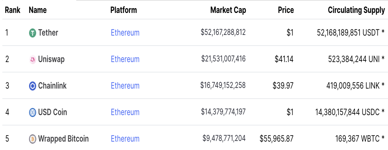
Task: Open Ethereum platform link in USD Coin row
Action: (125, 112)
